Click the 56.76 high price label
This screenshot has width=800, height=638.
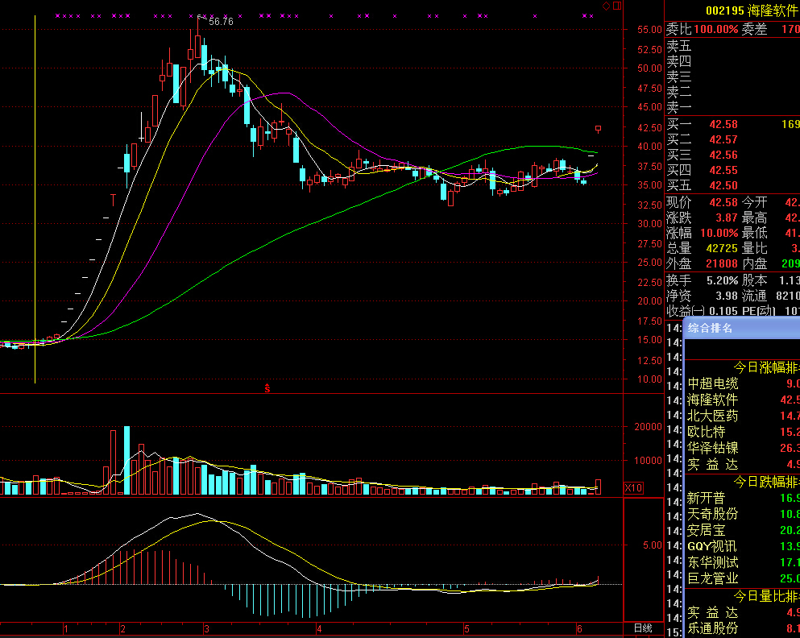tap(221, 22)
